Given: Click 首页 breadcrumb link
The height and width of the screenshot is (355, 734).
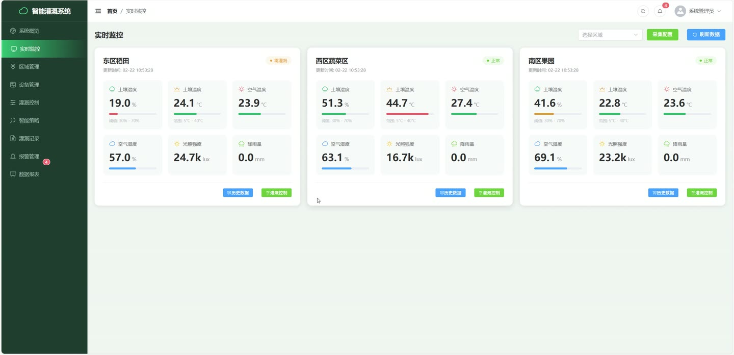Looking at the screenshot, I should pos(112,11).
